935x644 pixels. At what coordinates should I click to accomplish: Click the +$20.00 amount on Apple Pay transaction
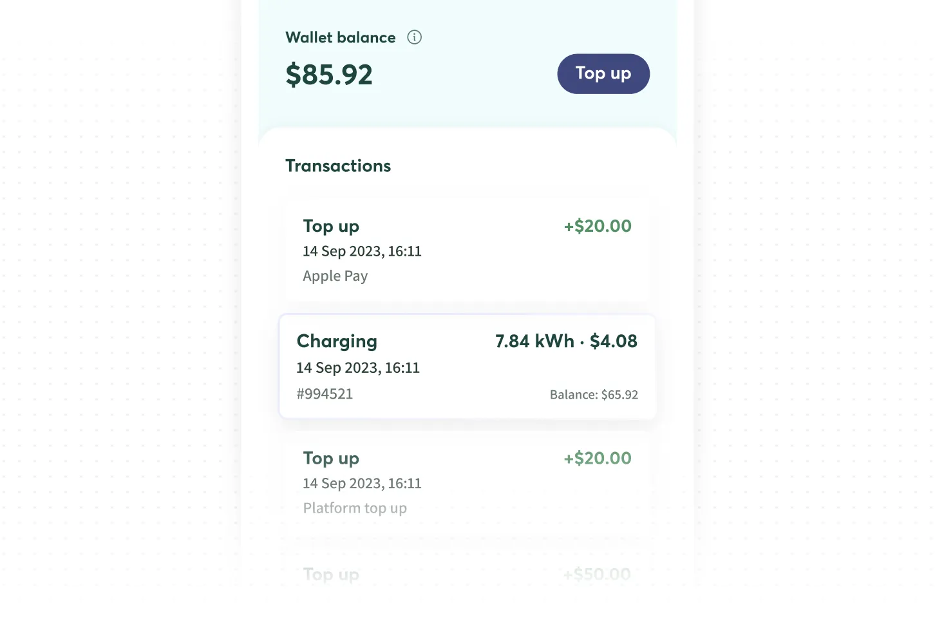tap(598, 226)
